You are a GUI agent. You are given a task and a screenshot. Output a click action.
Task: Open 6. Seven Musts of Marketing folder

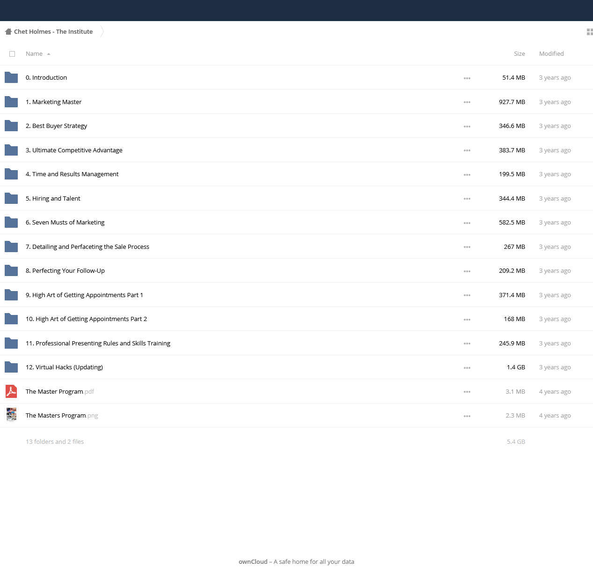pyautogui.click(x=65, y=223)
